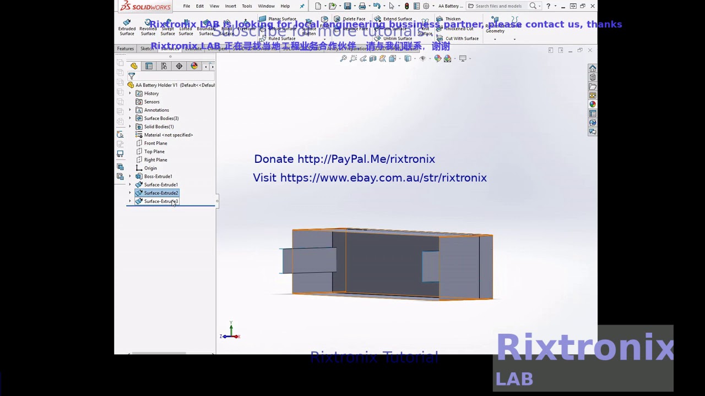This screenshot has width=705, height=396.
Task: Switch to the DisplayManager color tab
Action: [194, 66]
